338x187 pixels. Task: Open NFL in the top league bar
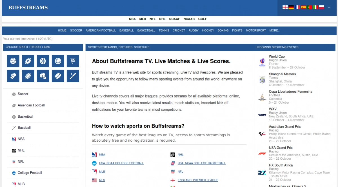tap(152, 19)
